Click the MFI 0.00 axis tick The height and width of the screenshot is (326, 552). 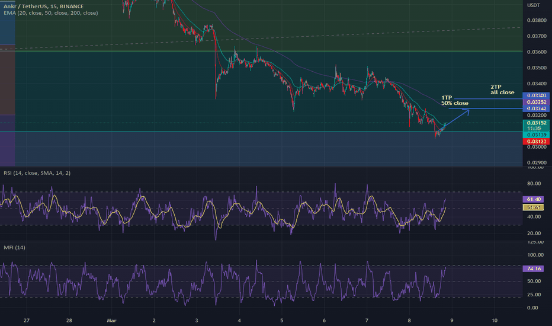click(x=532, y=308)
